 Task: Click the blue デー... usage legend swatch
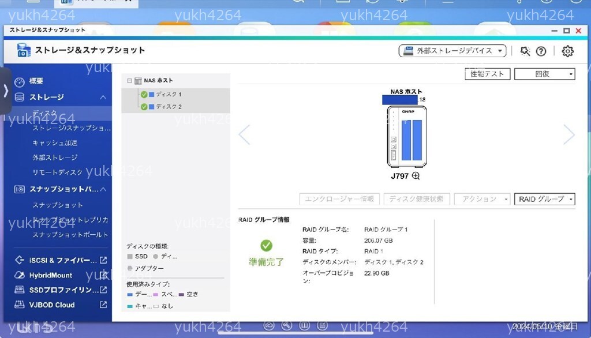pyautogui.click(x=130, y=295)
